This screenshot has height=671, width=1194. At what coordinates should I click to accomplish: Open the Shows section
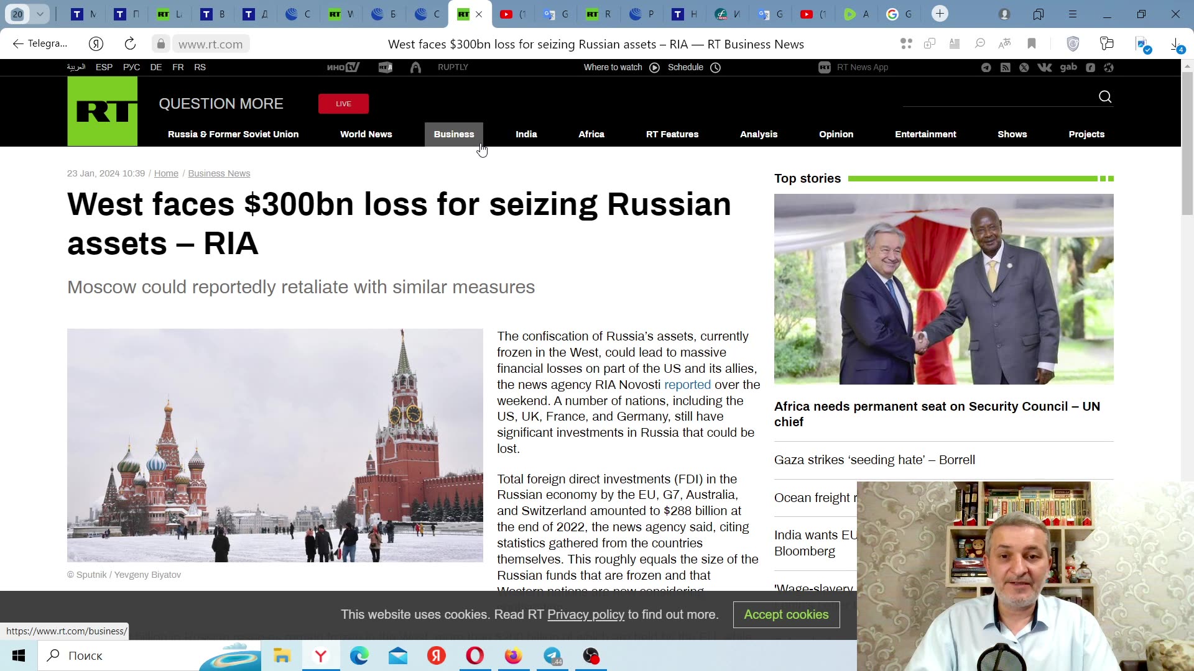tap(1012, 134)
